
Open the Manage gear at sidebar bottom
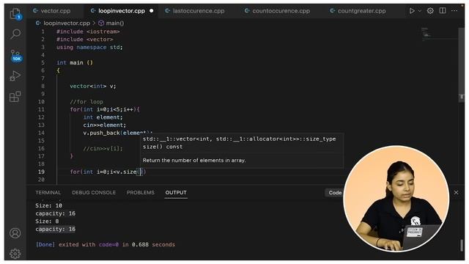[x=15, y=253]
